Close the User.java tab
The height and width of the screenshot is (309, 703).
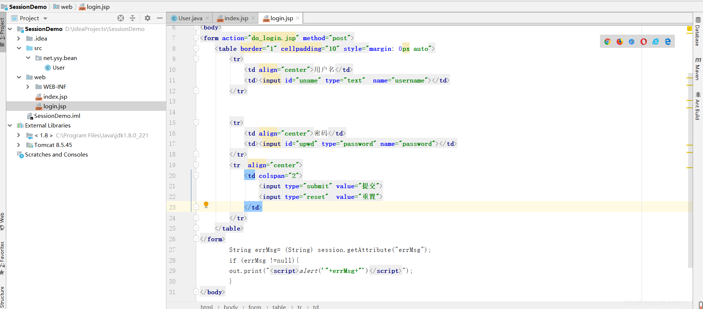coord(207,18)
